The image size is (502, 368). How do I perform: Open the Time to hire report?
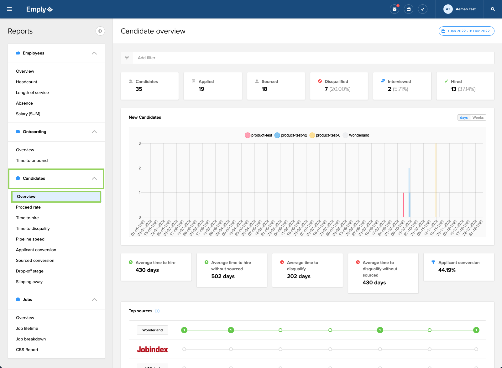(x=27, y=218)
